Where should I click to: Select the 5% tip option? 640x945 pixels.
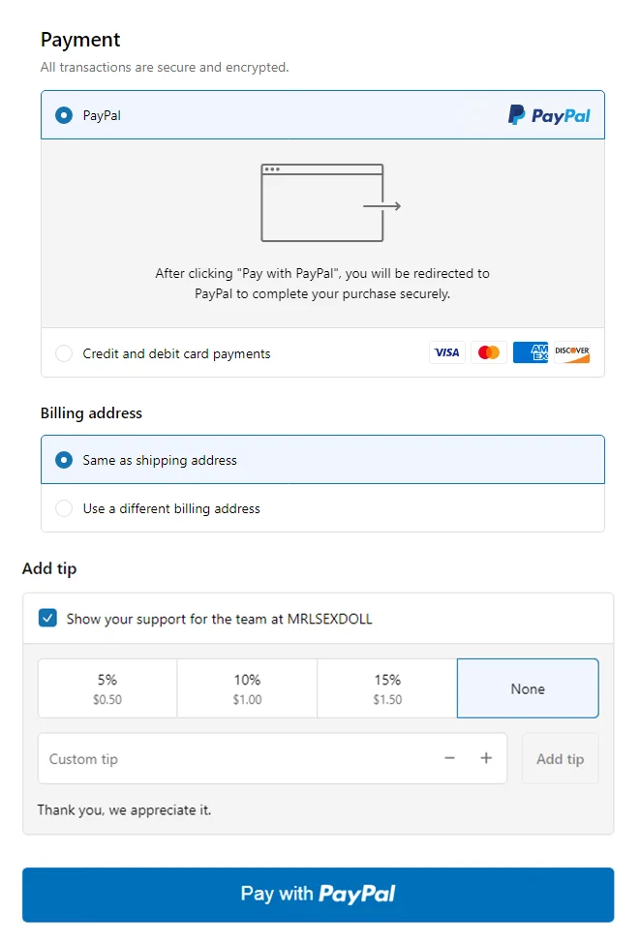tap(107, 688)
